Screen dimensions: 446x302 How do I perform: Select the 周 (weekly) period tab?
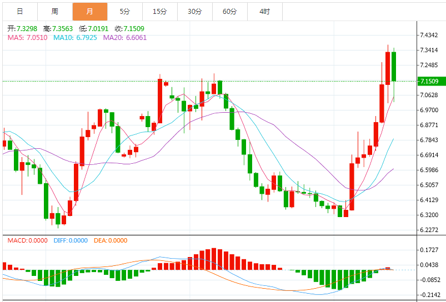[x=54, y=11]
